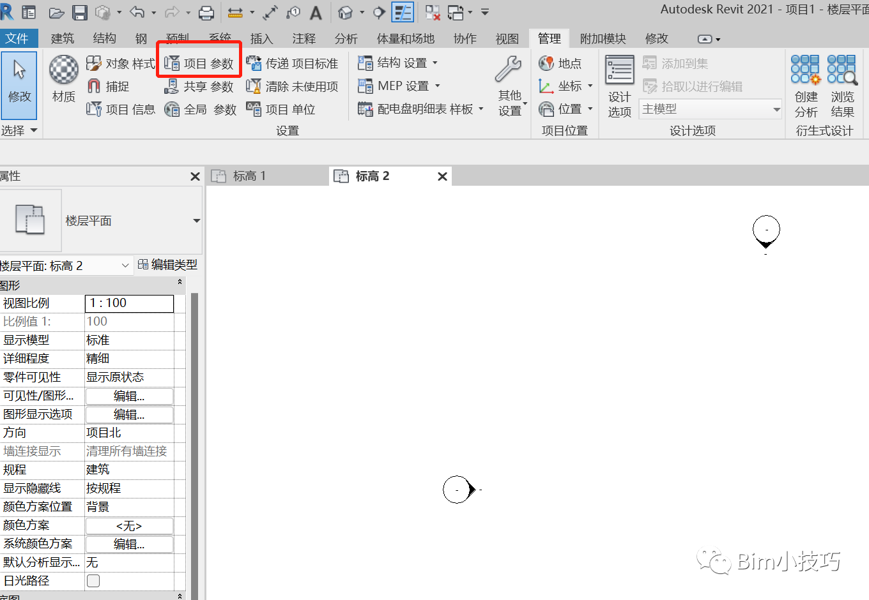The image size is (869, 600).
Task: Open the 主模型 design option combo box
Action: tap(711, 109)
